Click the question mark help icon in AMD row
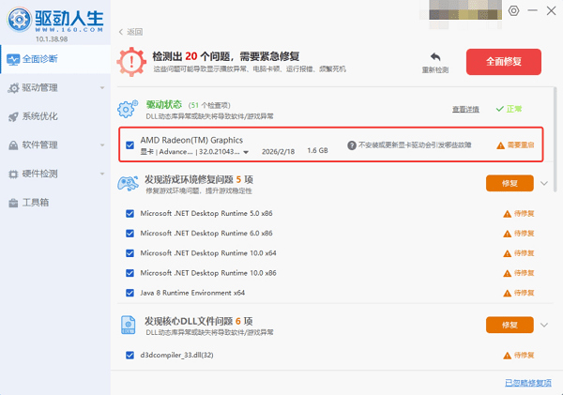Image resolution: width=563 pixels, height=395 pixels. [x=352, y=145]
